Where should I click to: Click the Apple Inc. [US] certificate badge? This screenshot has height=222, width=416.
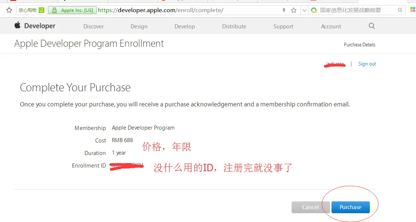(x=72, y=10)
